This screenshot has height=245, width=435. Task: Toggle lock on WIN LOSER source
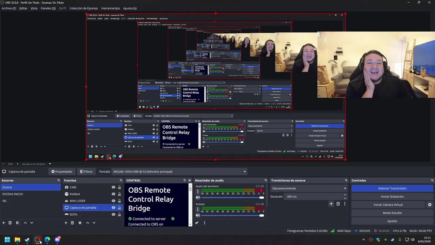tap(119, 201)
